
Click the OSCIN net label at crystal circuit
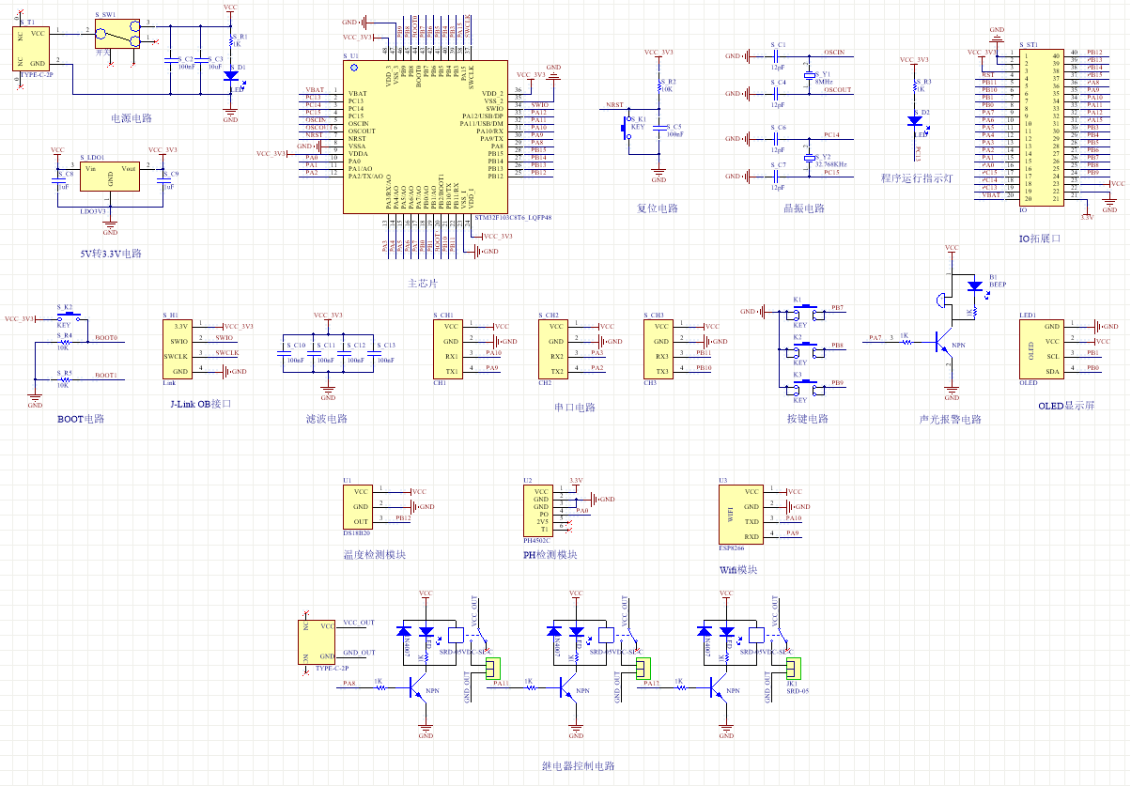click(832, 54)
